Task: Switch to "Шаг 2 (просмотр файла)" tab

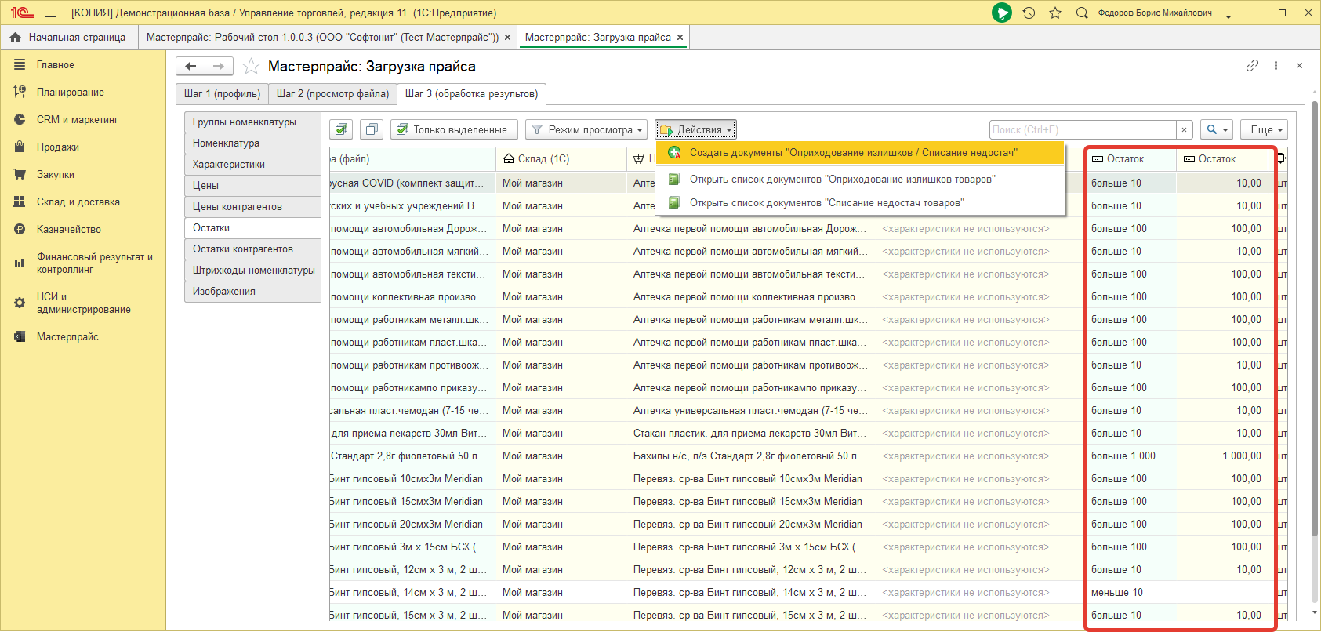Action: [x=332, y=93]
